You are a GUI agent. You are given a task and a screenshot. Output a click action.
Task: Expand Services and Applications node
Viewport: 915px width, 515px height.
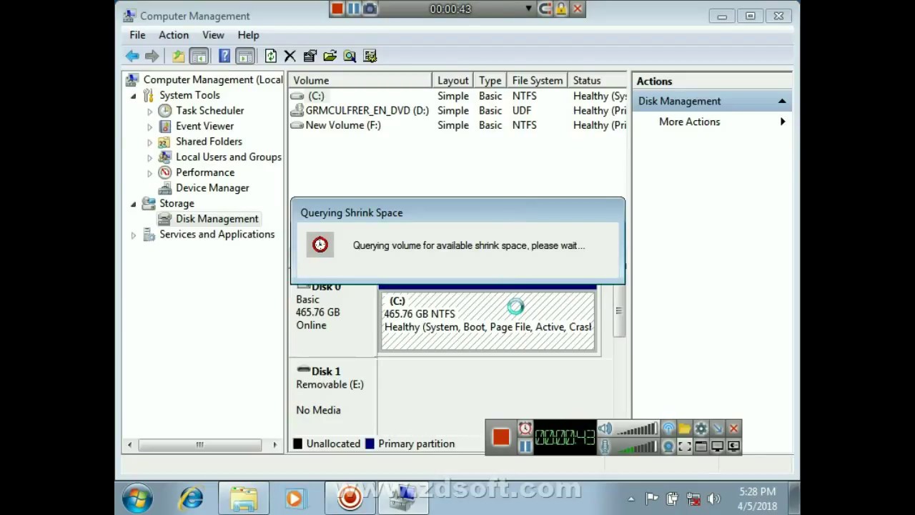(133, 235)
